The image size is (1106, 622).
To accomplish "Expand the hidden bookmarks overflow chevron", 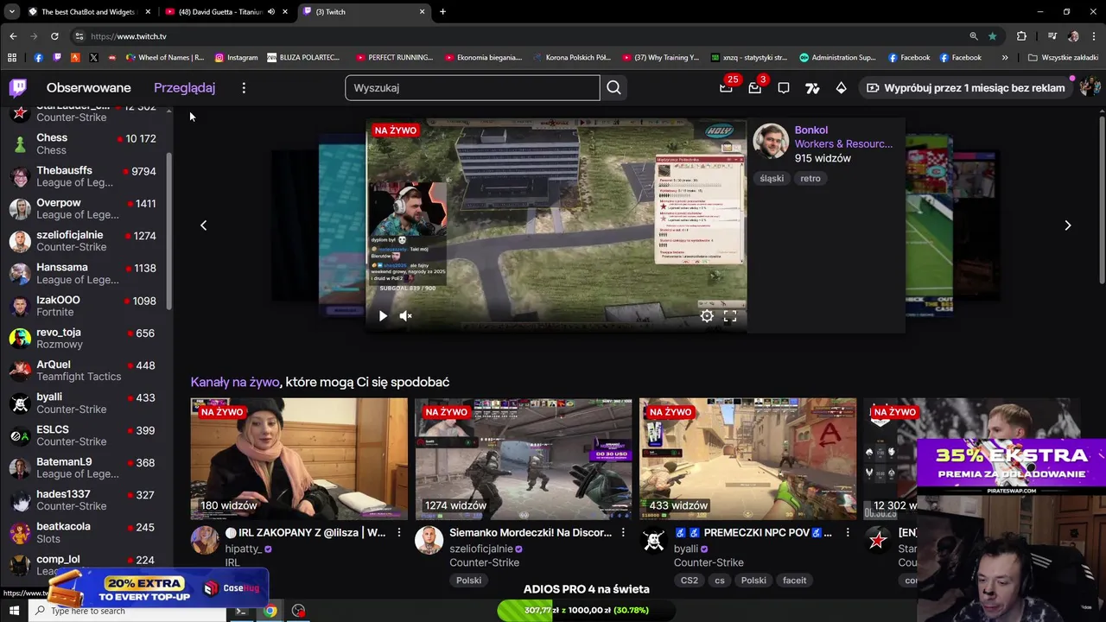I will [1005, 58].
